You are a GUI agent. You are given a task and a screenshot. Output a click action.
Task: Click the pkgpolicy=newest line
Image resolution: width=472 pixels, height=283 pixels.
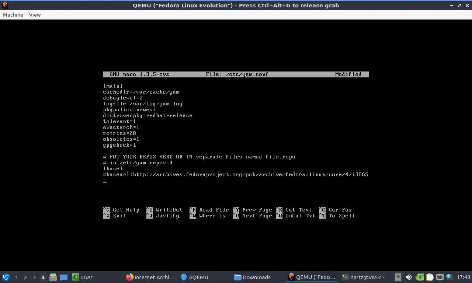click(x=129, y=109)
